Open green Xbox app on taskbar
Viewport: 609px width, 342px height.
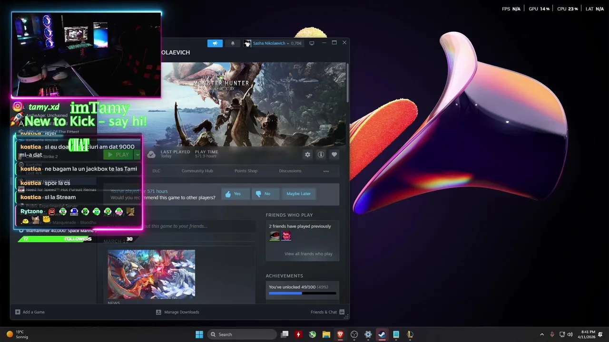312,334
